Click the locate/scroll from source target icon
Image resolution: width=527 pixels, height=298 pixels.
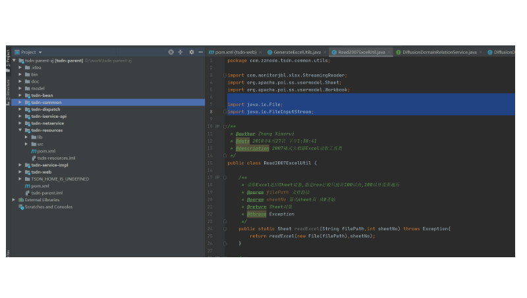(x=171, y=52)
